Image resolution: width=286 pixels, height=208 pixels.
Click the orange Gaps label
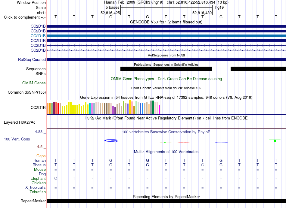(x=41, y=156)
